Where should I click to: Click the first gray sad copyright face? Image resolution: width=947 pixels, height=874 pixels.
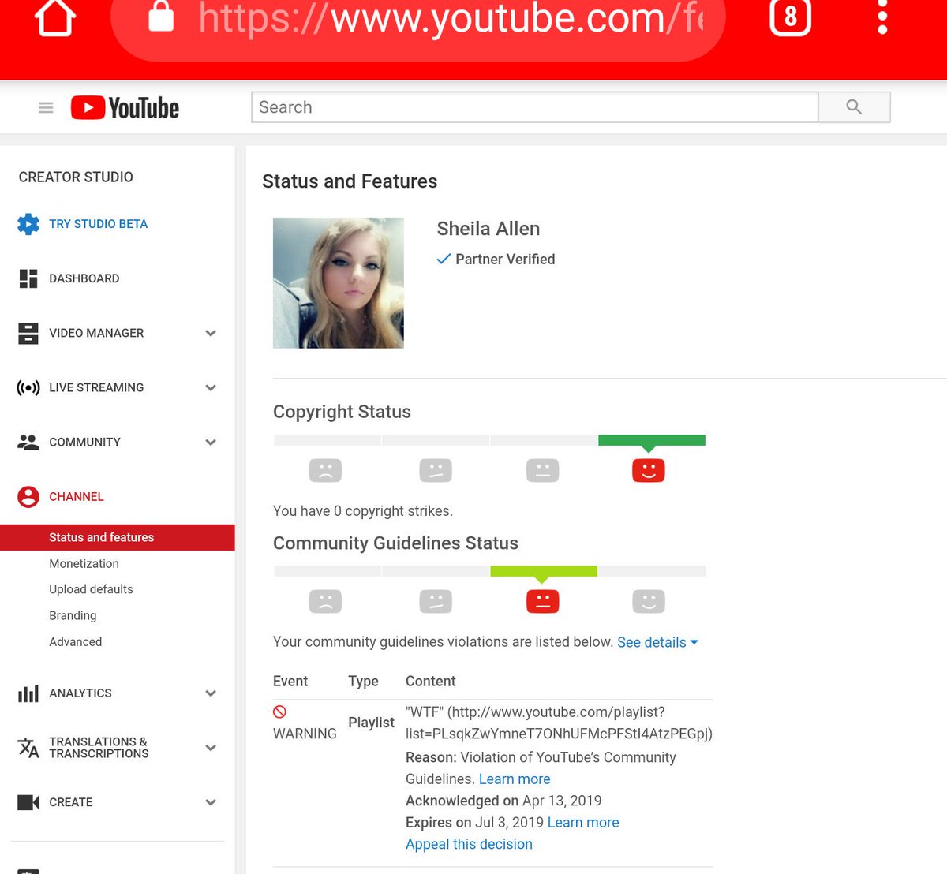[325, 470]
